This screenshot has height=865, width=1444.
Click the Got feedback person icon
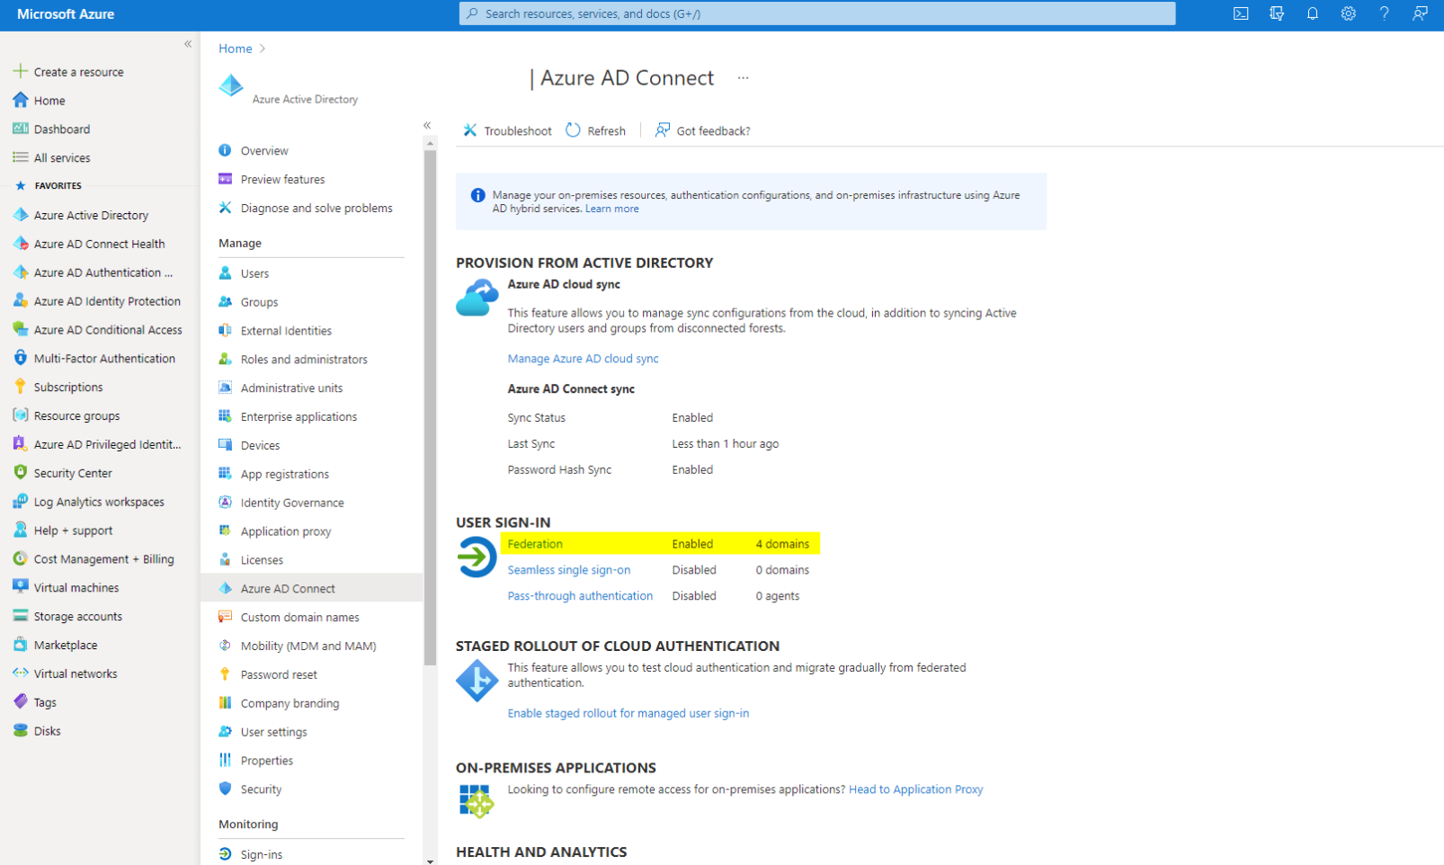click(x=663, y=130)
